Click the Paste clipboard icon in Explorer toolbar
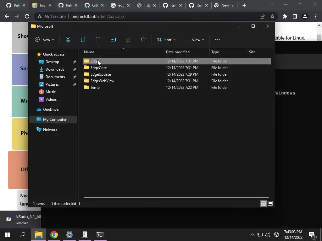Screen dimensions: 322x241 [98, 40]
